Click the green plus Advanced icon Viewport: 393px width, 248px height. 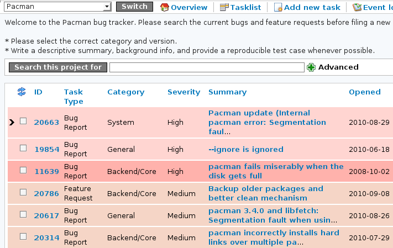click(311, 67)
